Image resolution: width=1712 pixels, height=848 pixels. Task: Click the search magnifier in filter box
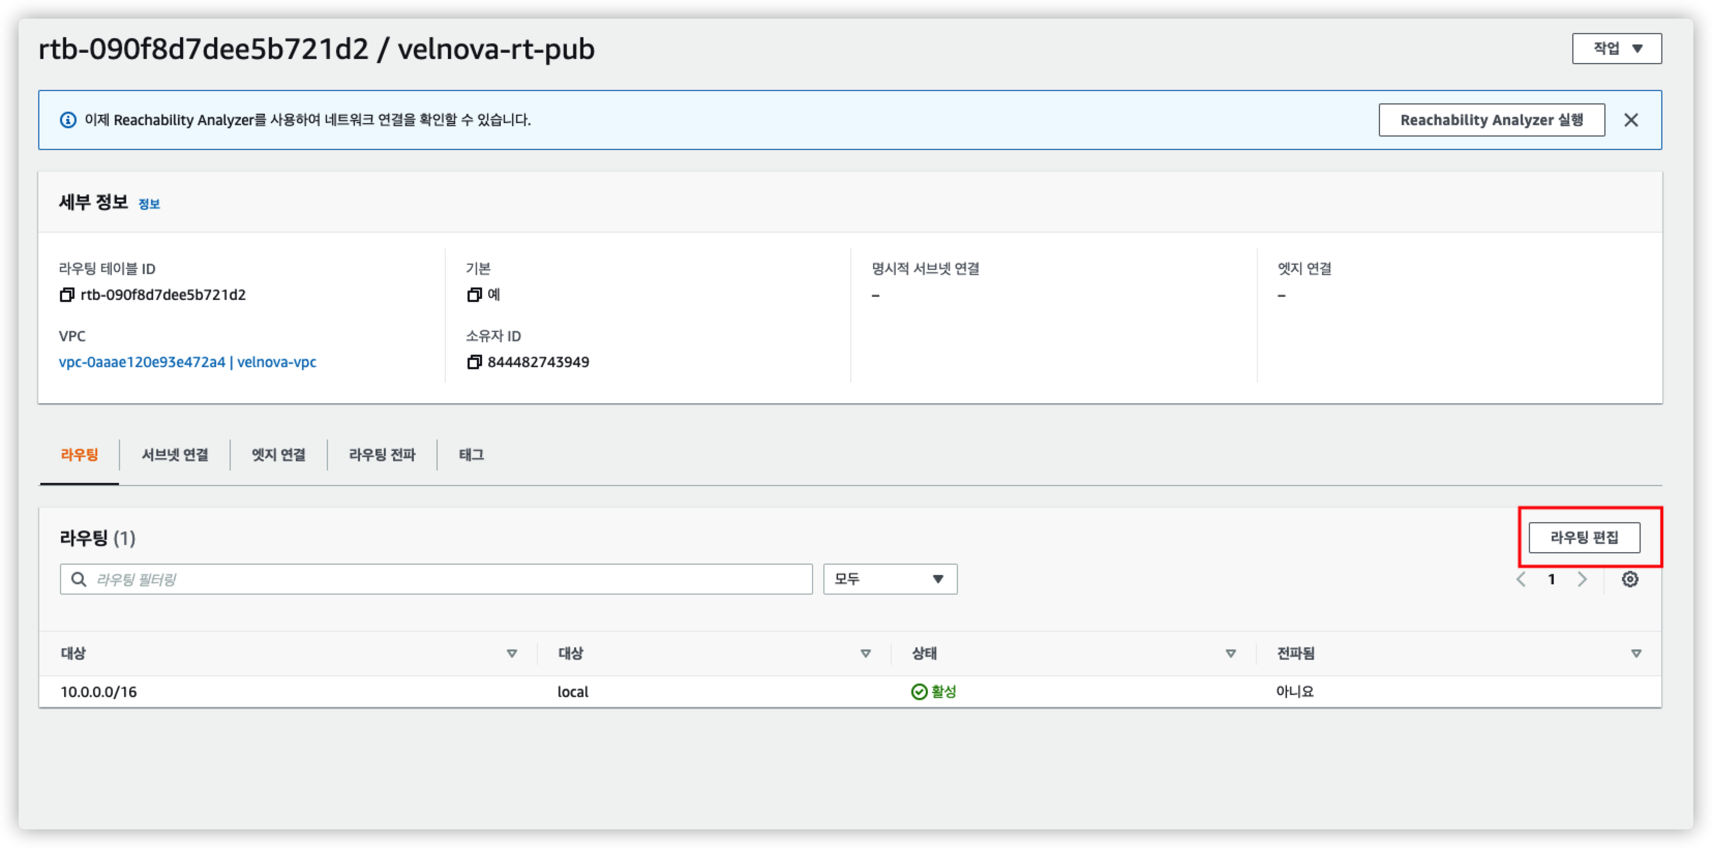point(79,579)
